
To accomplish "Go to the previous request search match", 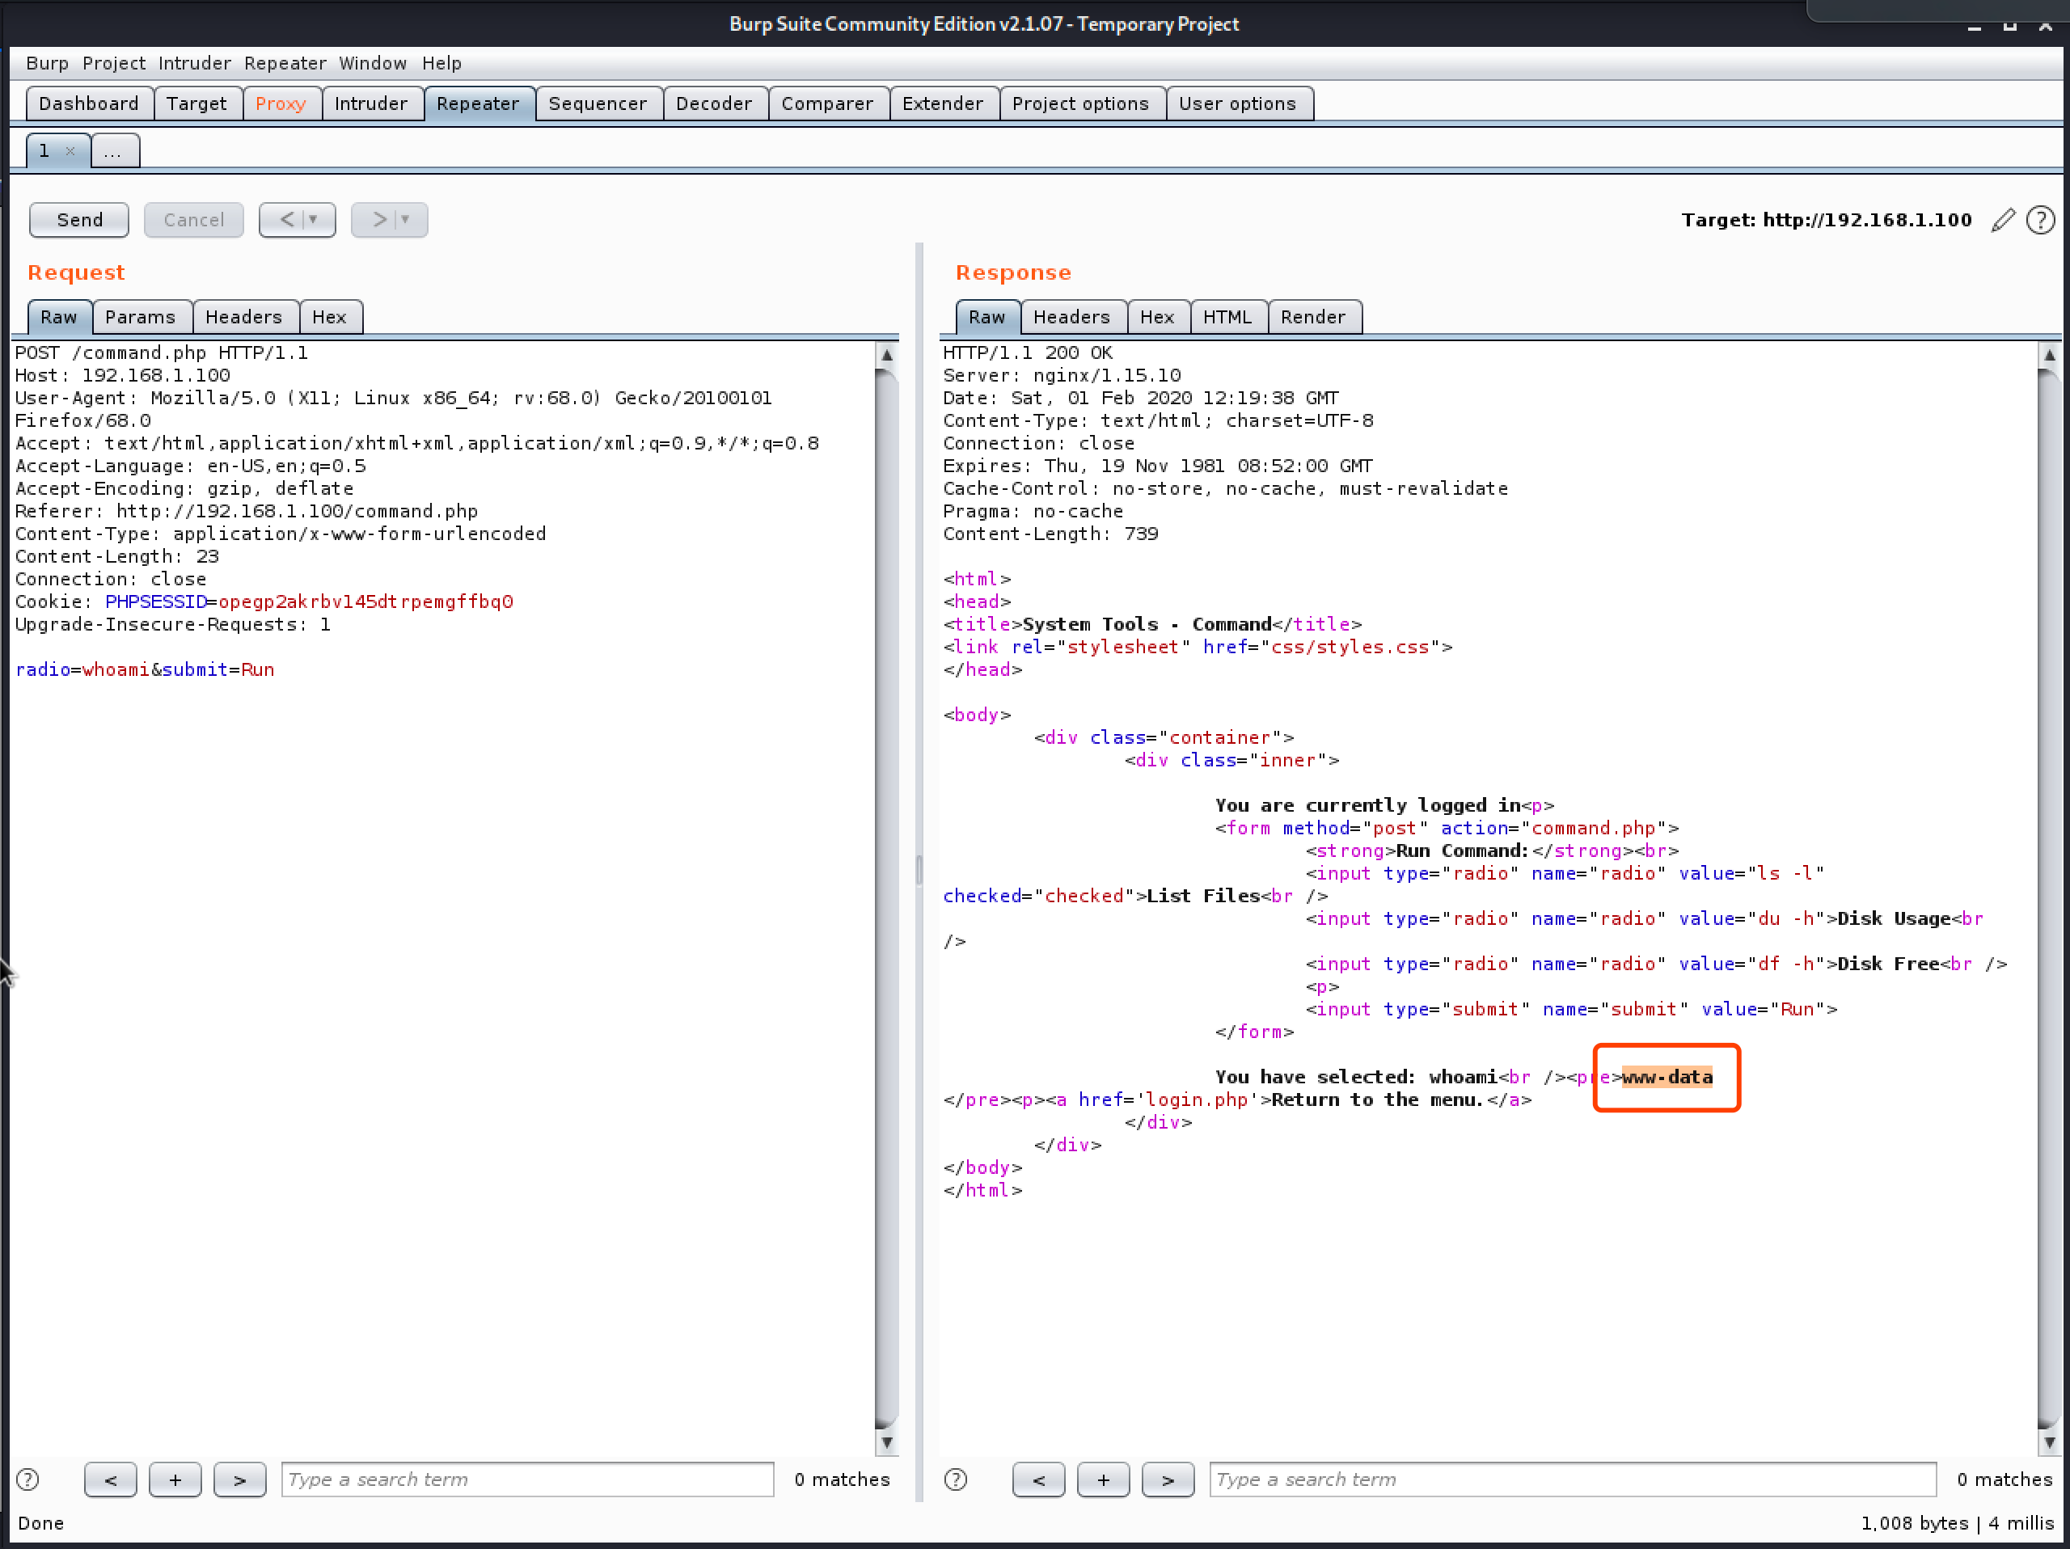I will click(111, 1479).
